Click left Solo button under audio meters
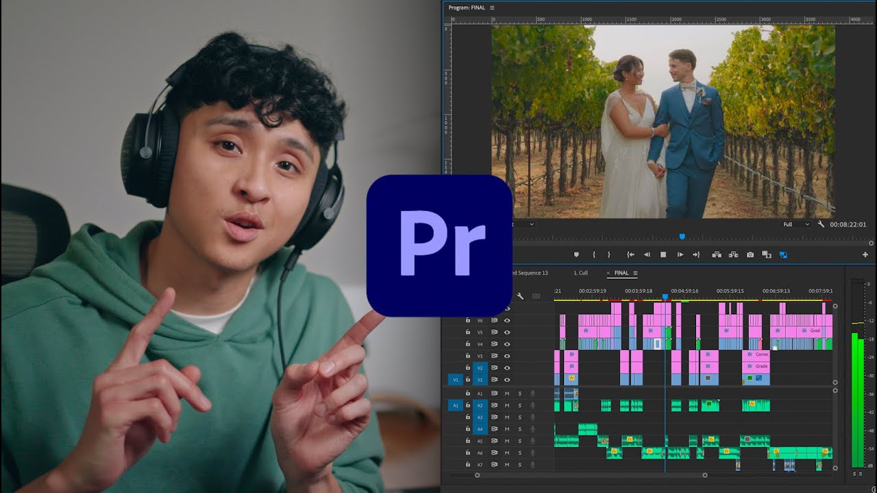Viewport: 877px width, 493px height. 854,474
